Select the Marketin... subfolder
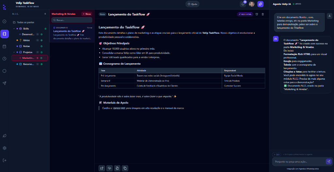This screenshot has height=172, width=334. click(x=30, y=58)
